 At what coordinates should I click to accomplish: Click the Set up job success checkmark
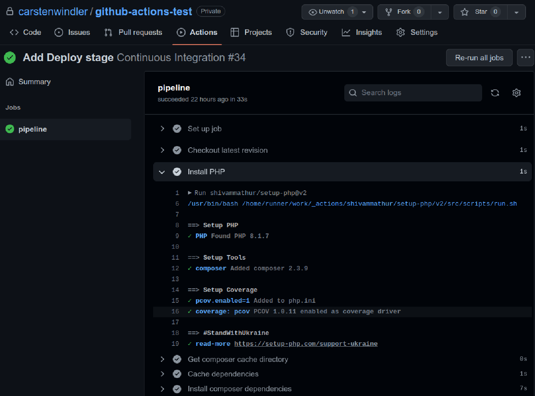tap(177, 128)
